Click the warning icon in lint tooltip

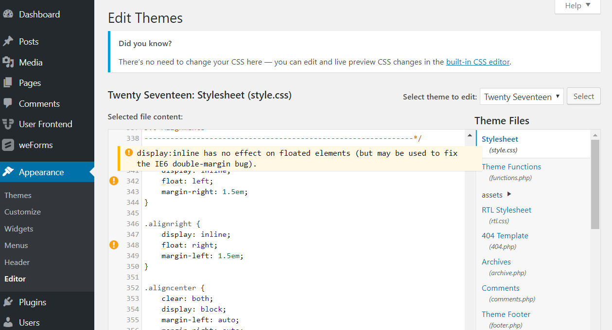coord(129,152)
